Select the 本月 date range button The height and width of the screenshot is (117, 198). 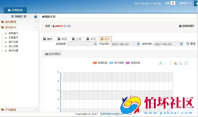(62, 39)
